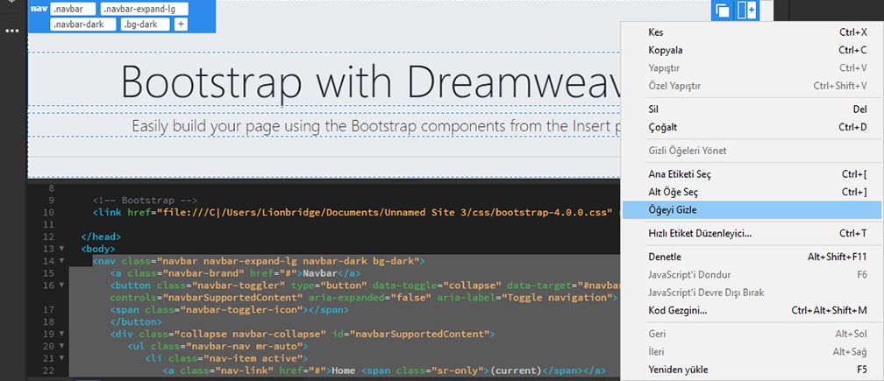Choose Alt Öğe Seç menu entry
Viewport: 884px width, 381px height.
[x=751, y=193]
